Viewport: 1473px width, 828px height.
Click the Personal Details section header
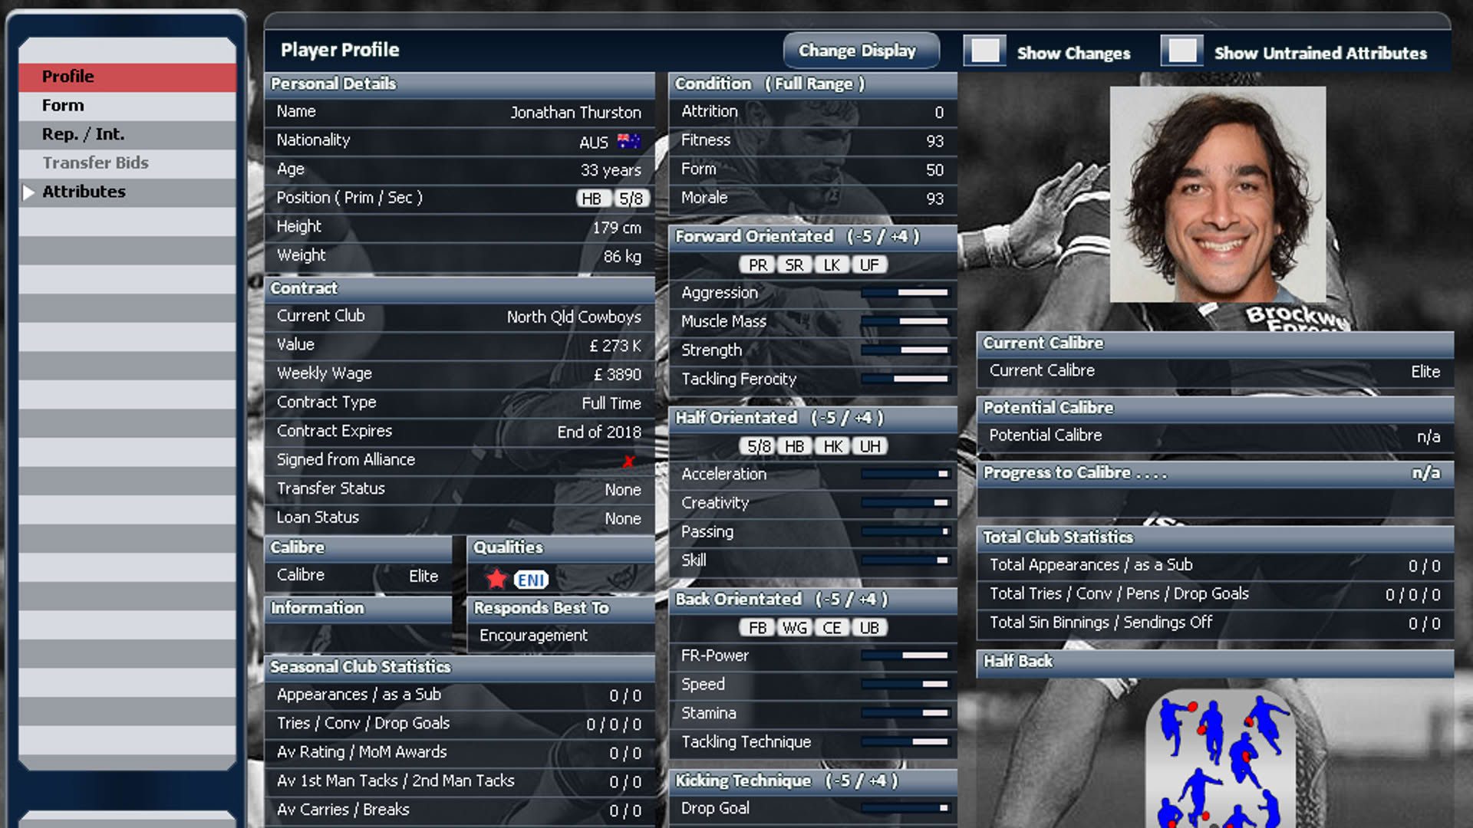(x=460, y=84)
